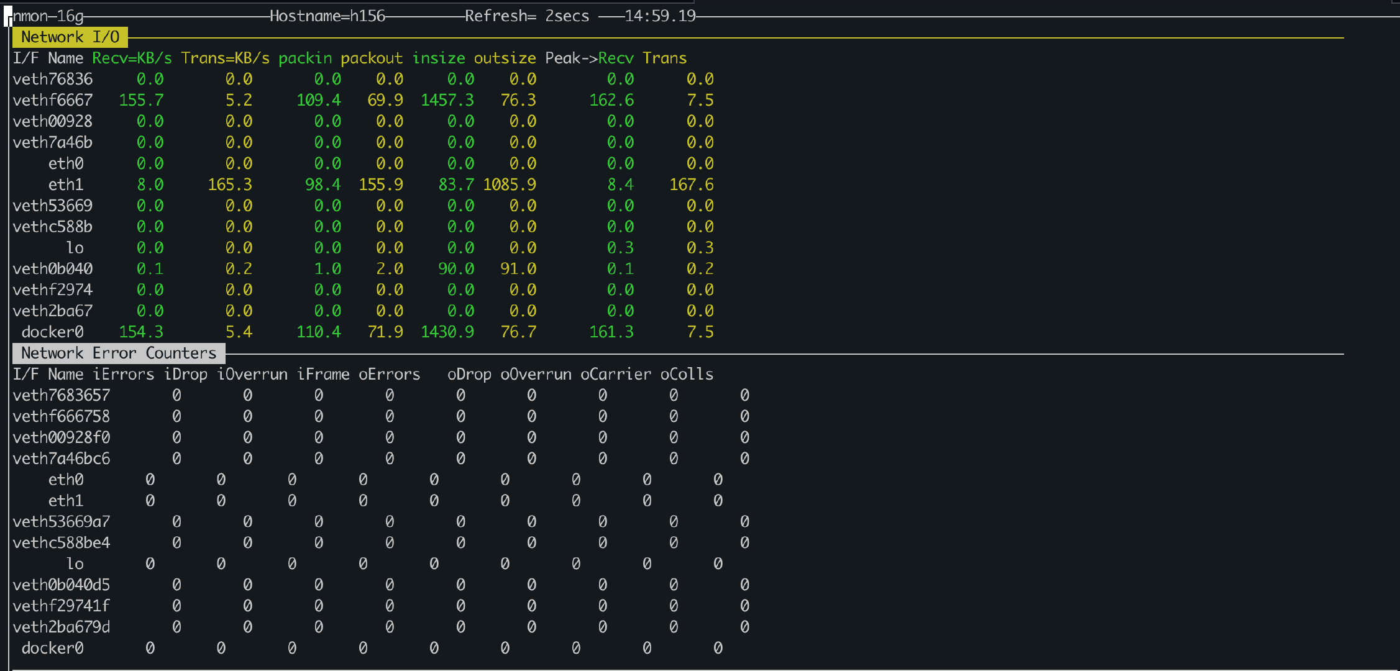The image size is (1400, 671).
Task: Click the 91.0 outsize value for veth0b040
Action: [x=518, y=269]
